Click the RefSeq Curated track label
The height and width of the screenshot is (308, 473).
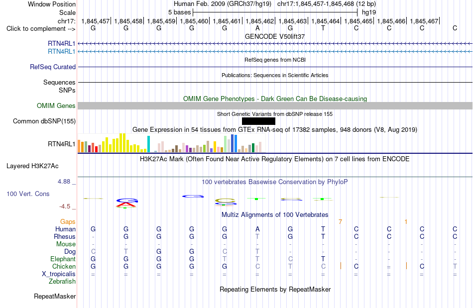[53, 67]
